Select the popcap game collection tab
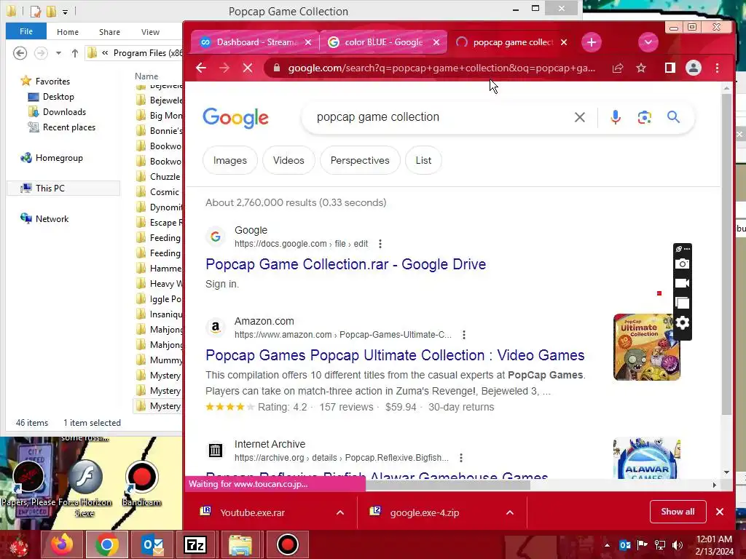The height and width of the screenshot is (559, 746). (513, 42)
